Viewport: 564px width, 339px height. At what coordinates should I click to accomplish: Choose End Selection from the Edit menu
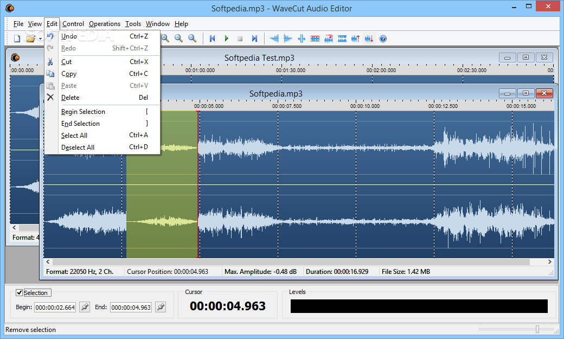point(102,124)
